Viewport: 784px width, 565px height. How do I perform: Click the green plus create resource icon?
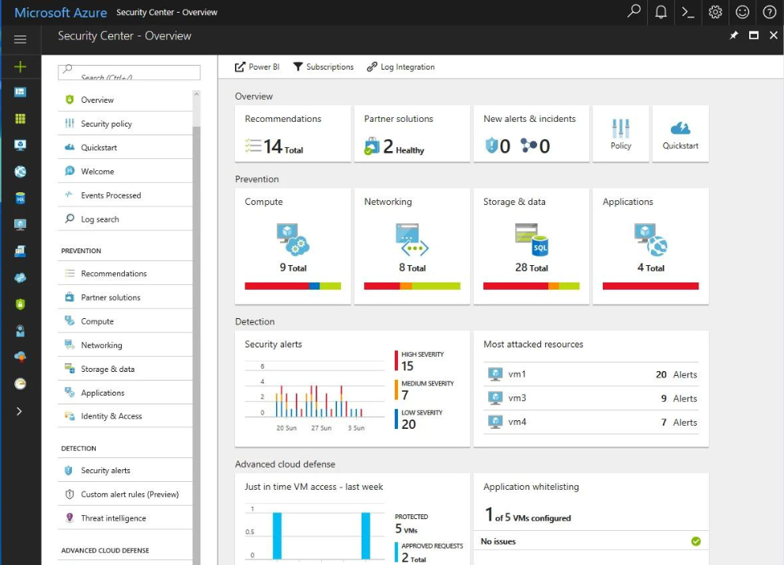click(21, 66)
